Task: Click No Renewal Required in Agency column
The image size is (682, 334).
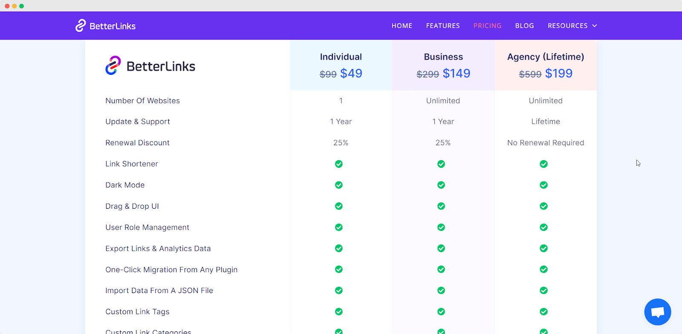Action: (546, 143)
